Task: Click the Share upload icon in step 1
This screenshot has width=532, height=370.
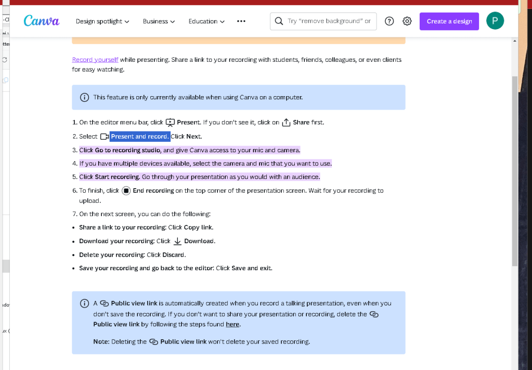Action: point(286,123)
